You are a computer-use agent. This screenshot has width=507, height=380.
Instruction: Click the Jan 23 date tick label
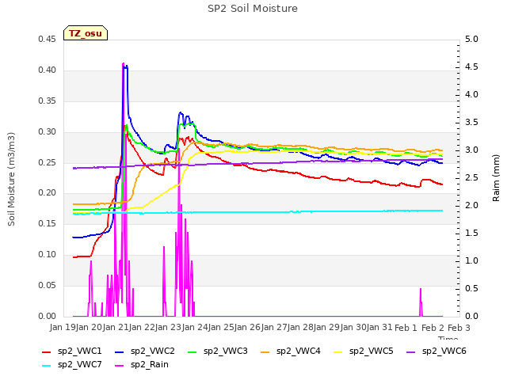coord(169,327)
